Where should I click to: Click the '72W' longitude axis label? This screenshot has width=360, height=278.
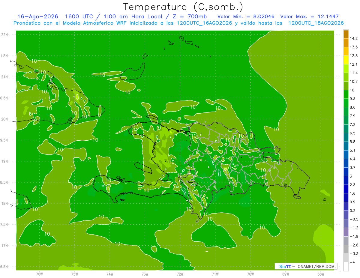[x=180, y=274]
